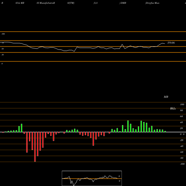This screenshot has height=186, width=186.
Task: Click the MR panel title label
Action: click(166, 97)
